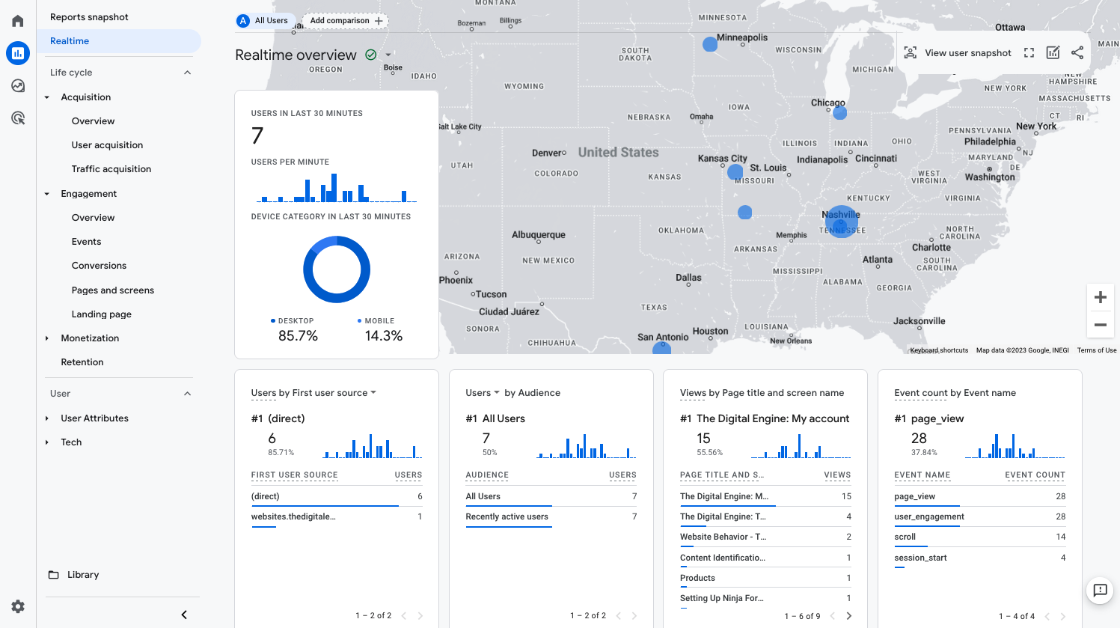Open the Advertising icon in left rail
This screenshot has height=628, width=1120.
point(18,118)
